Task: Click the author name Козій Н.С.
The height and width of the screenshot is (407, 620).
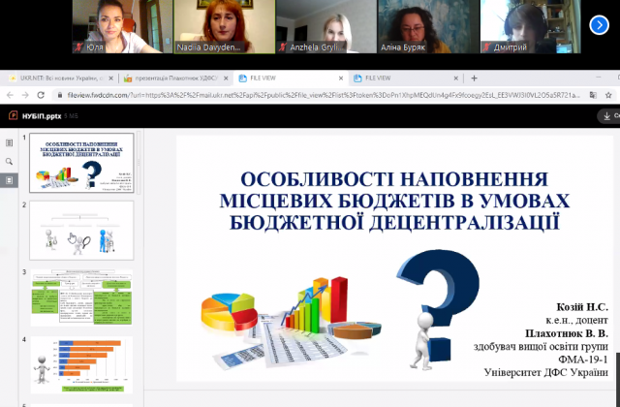Action: point(582,307)
